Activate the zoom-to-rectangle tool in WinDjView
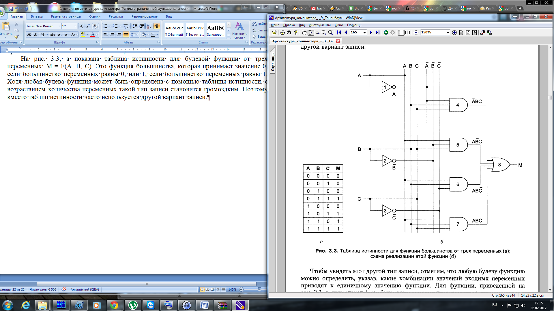Image resolution: width=554 pixels, height=311 pixels. (331, 33)
